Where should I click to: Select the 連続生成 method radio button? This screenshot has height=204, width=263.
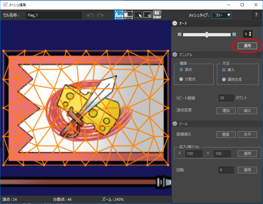(x=224, y=79)
